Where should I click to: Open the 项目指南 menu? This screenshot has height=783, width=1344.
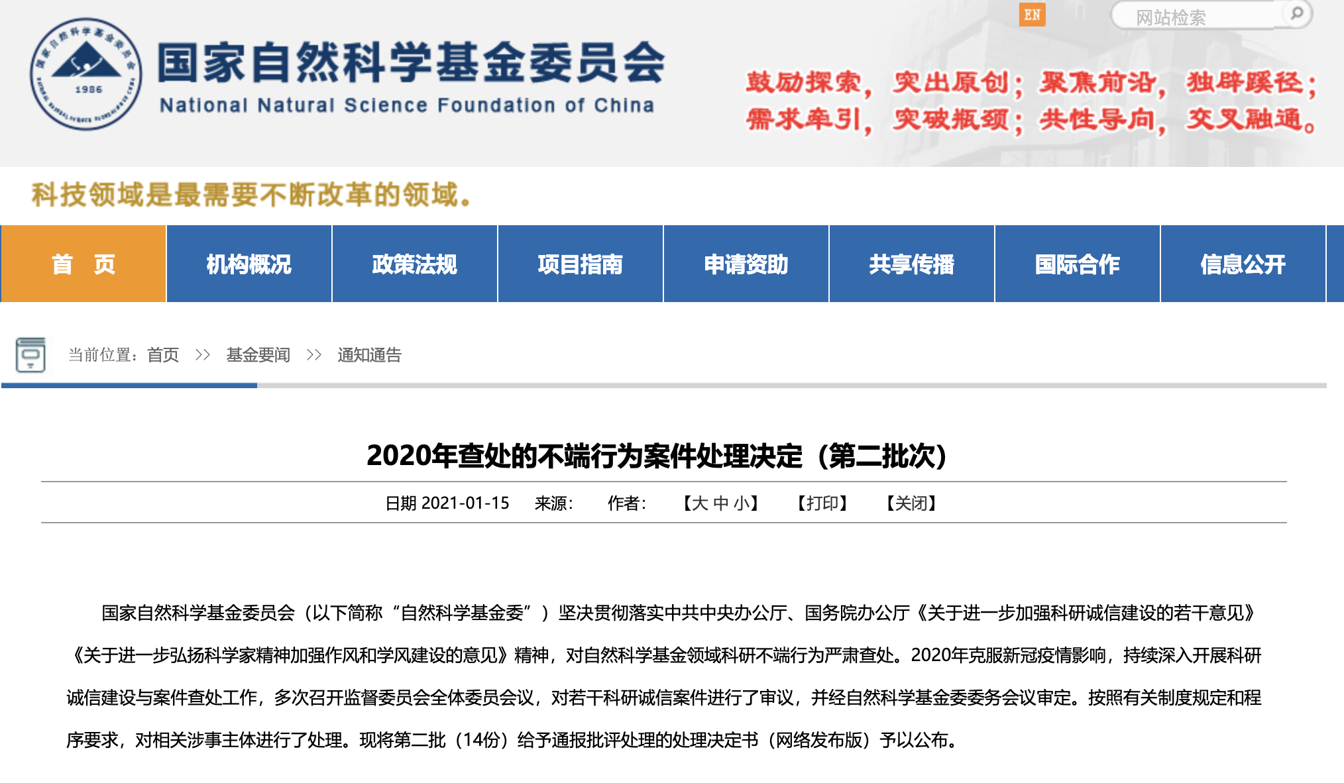581,264
